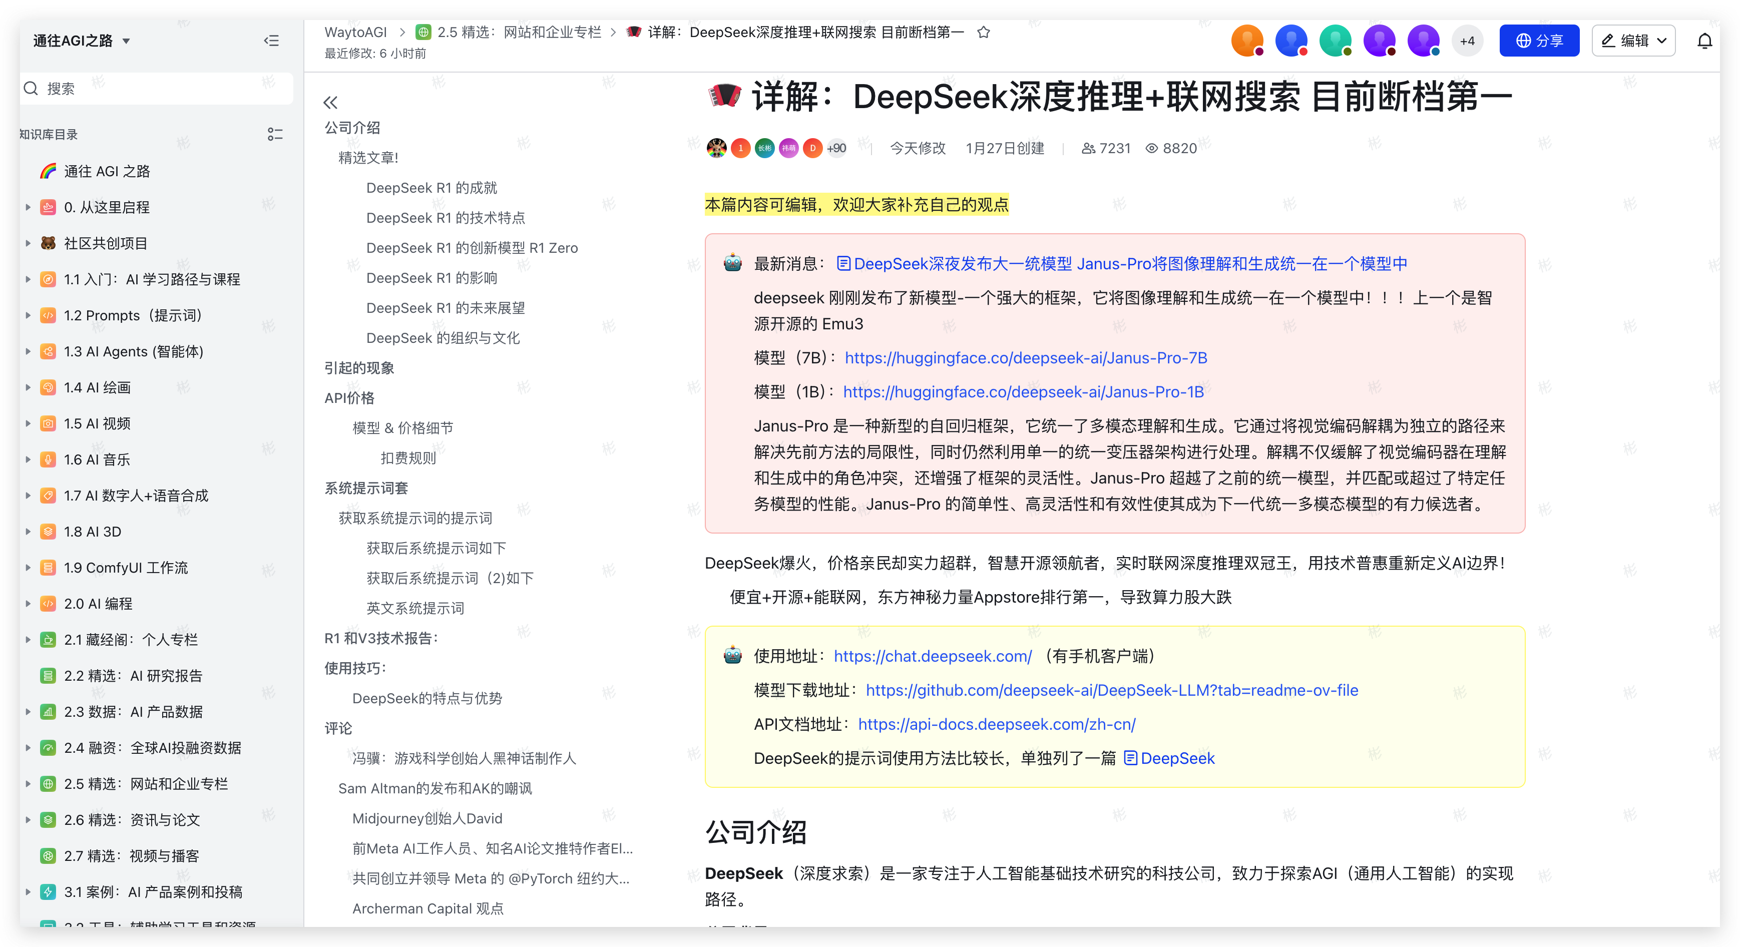Expand the 通往AGI之路 workspace dropdown

click(x=126, y=41)
